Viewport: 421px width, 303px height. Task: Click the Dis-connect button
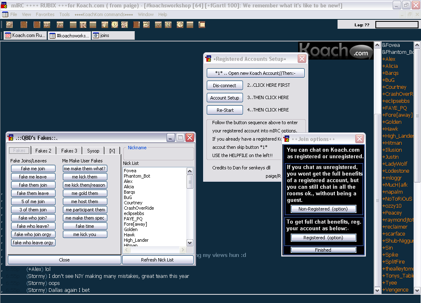coord(225,86)
